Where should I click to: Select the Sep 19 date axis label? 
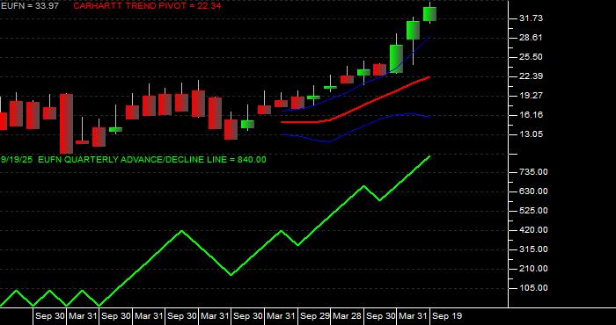[x=447, y=316]
